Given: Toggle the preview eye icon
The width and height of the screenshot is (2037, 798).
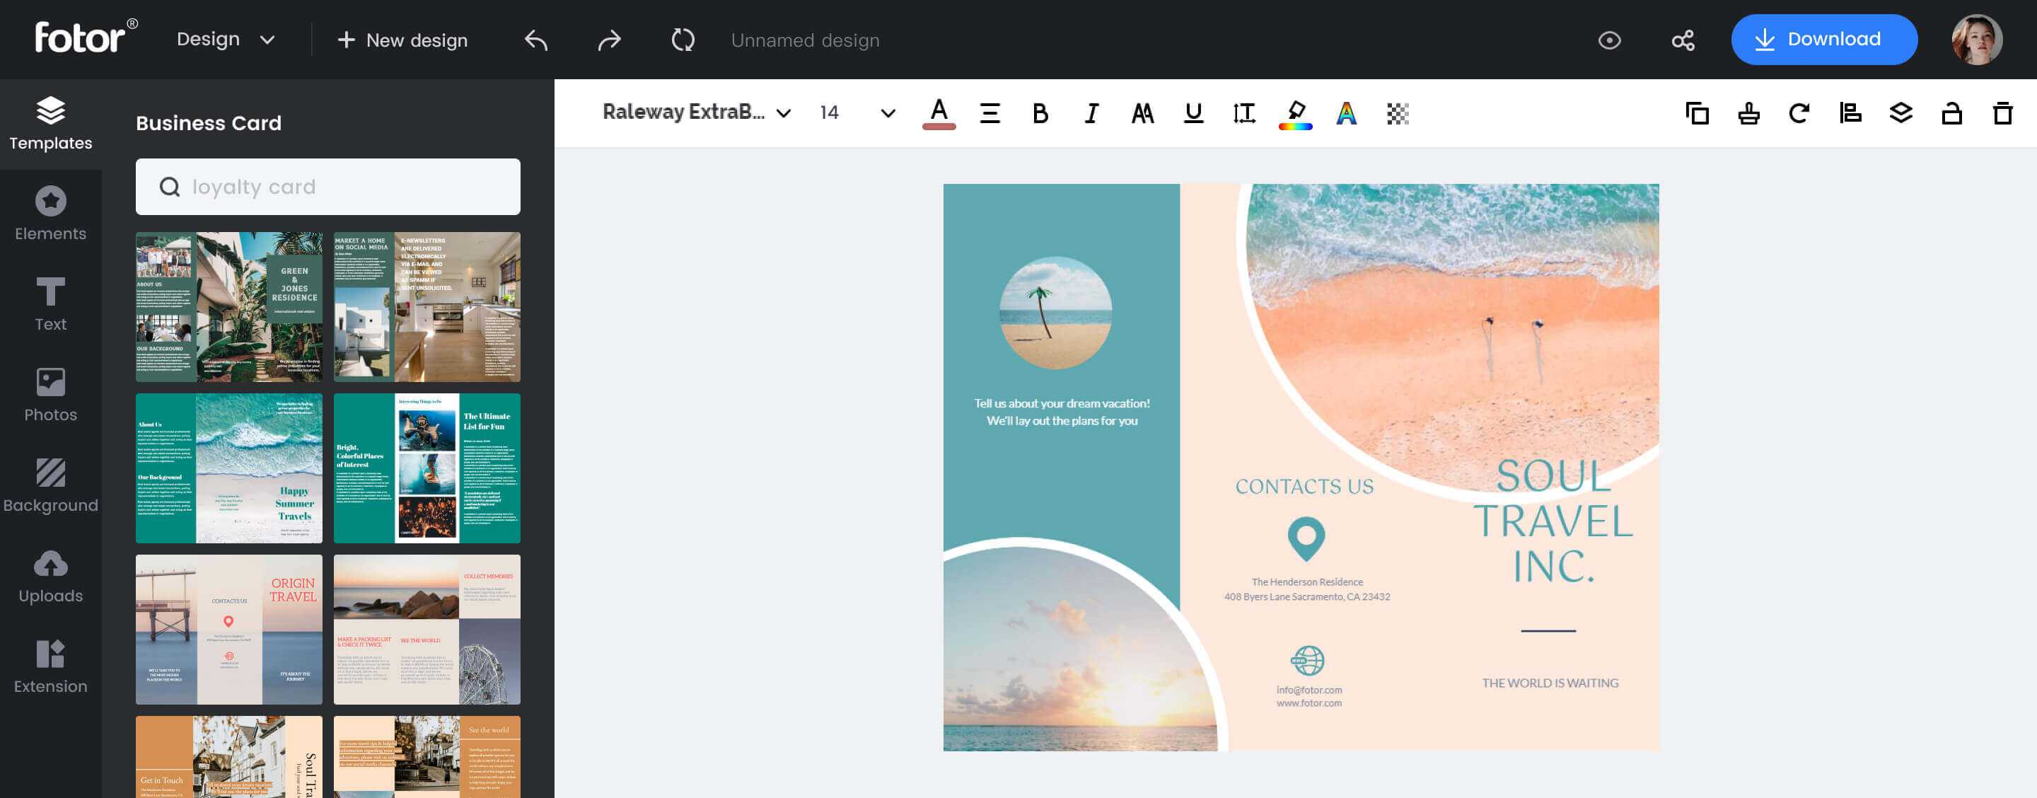Looking at the screenshot, I should click(1610, 39).
